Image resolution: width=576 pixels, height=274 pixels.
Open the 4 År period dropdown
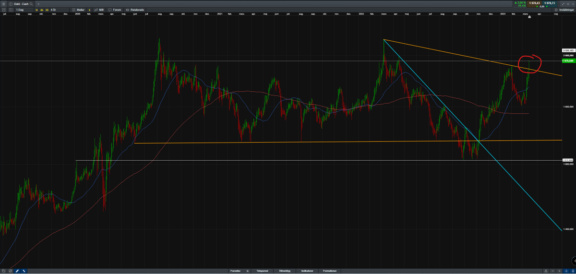(x=59, y=10)
